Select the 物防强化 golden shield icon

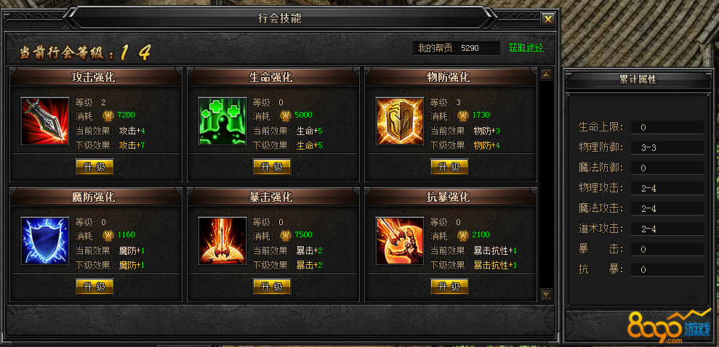tap(400, 121)
